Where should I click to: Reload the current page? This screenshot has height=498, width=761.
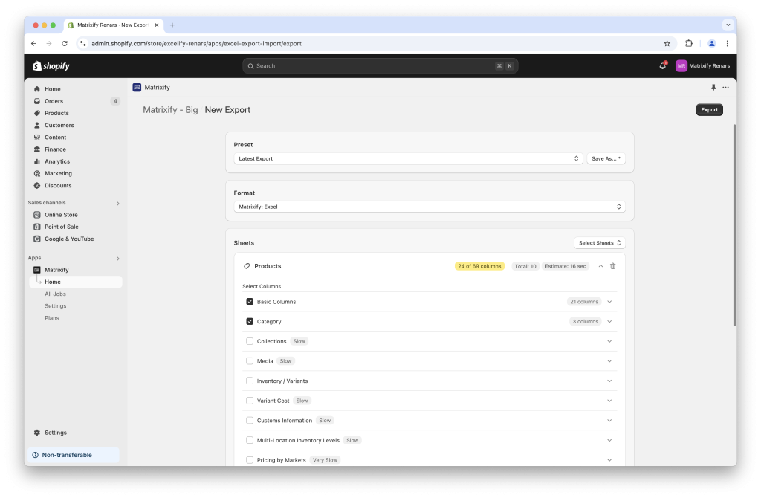pos(66,43)
